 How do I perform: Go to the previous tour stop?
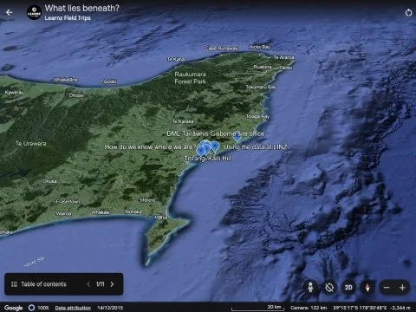click(88, 284)
